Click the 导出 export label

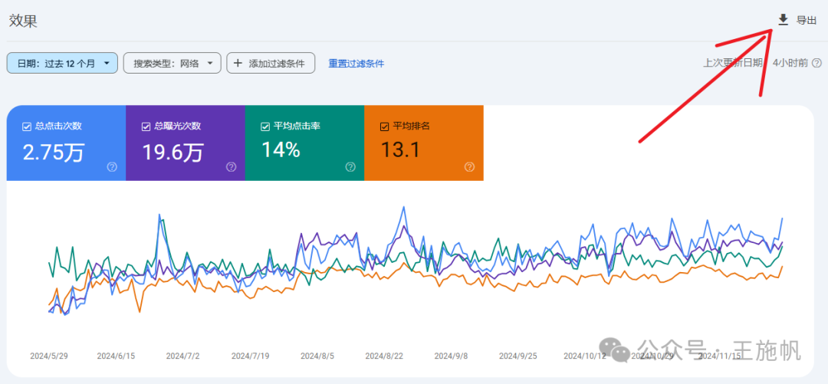tap(807, 21)
